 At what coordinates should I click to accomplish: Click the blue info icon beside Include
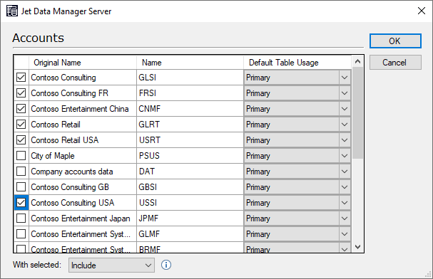(166, 265)
